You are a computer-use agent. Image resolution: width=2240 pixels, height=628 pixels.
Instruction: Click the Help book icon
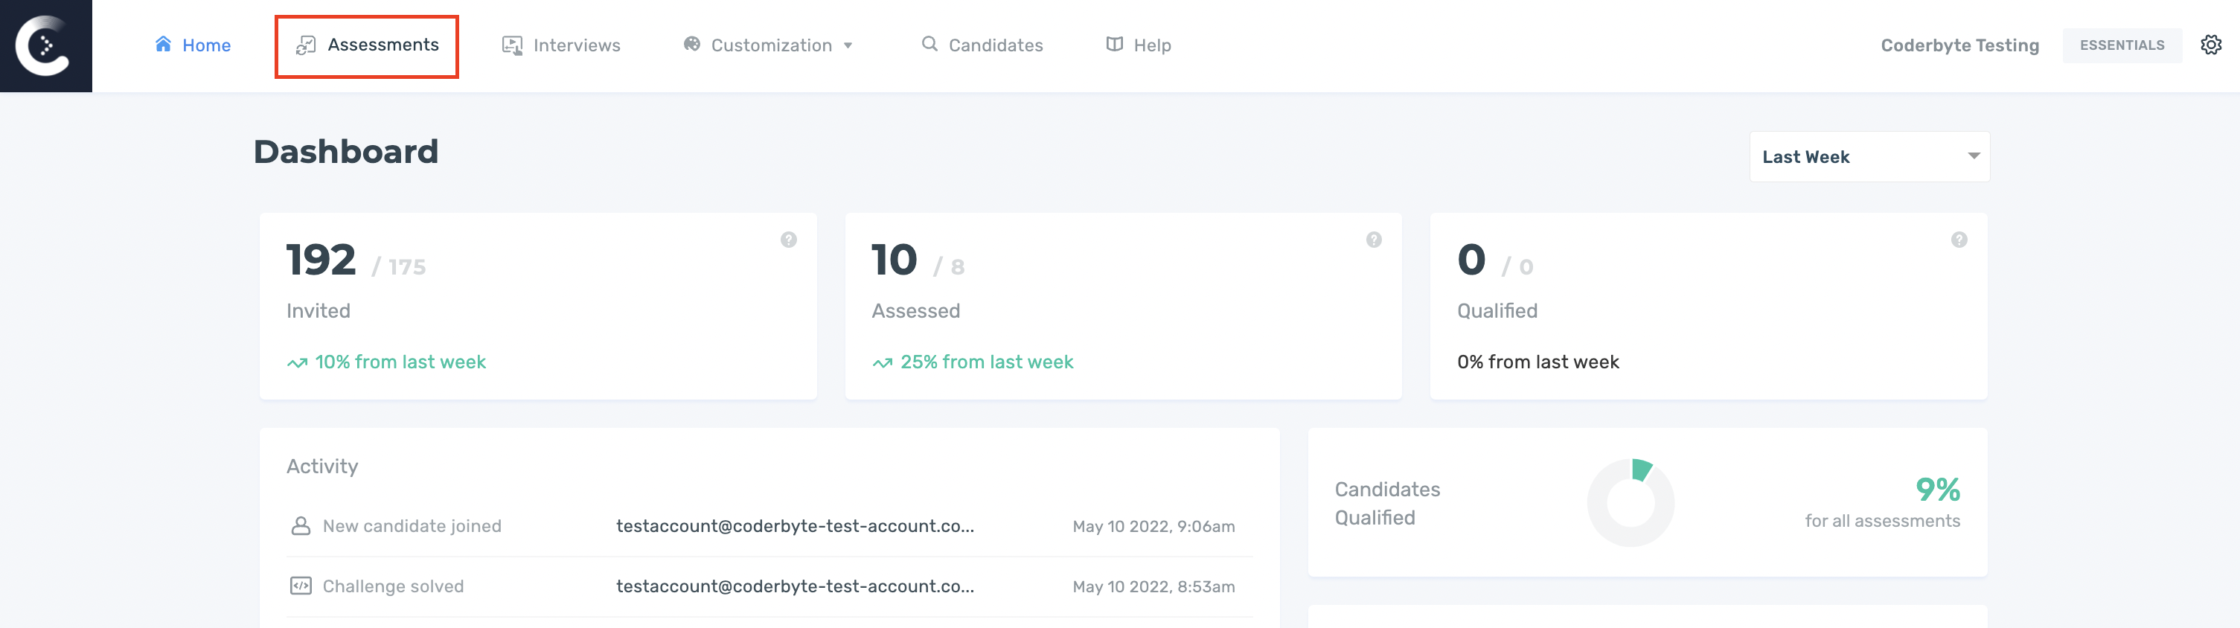[x=1115, y=45]
